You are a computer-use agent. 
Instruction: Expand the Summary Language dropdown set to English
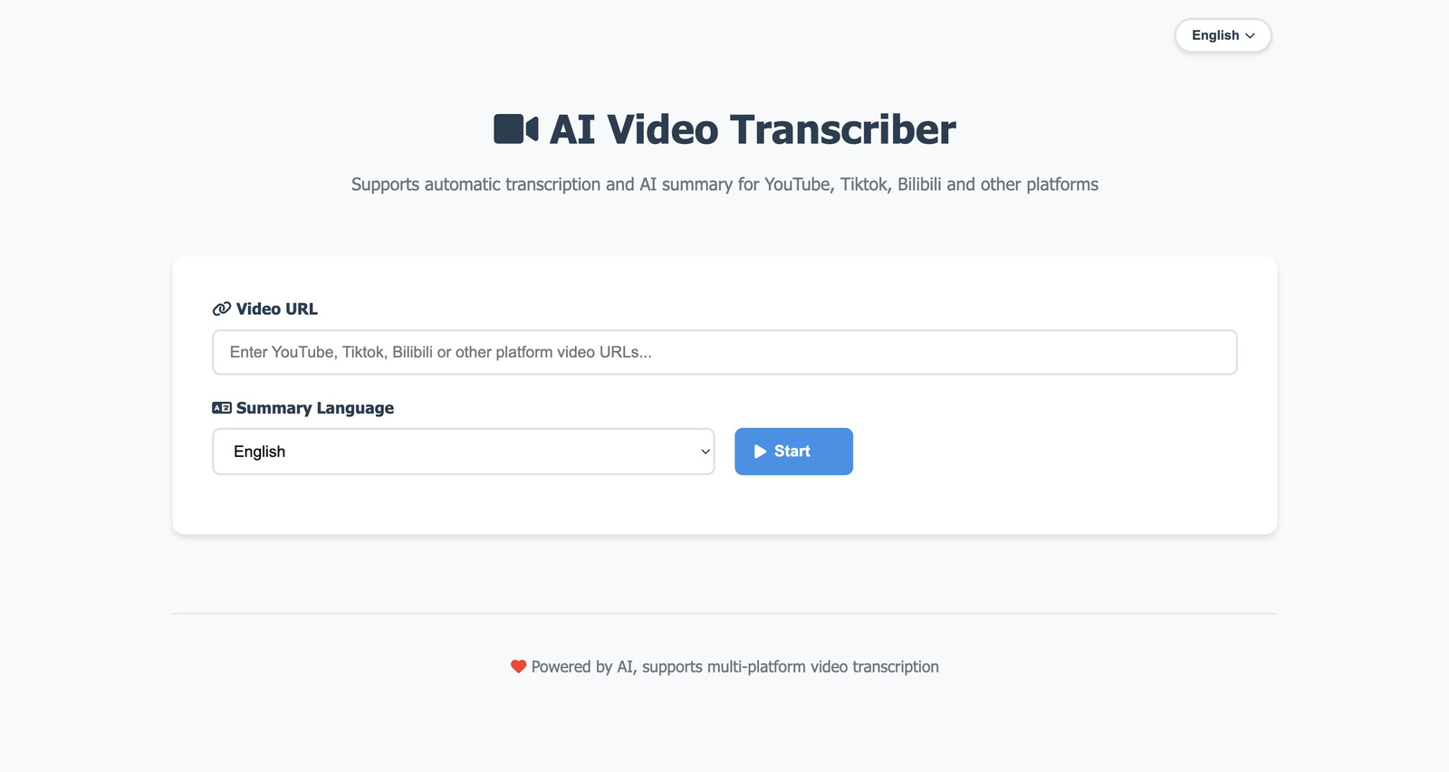pos(464,452)
